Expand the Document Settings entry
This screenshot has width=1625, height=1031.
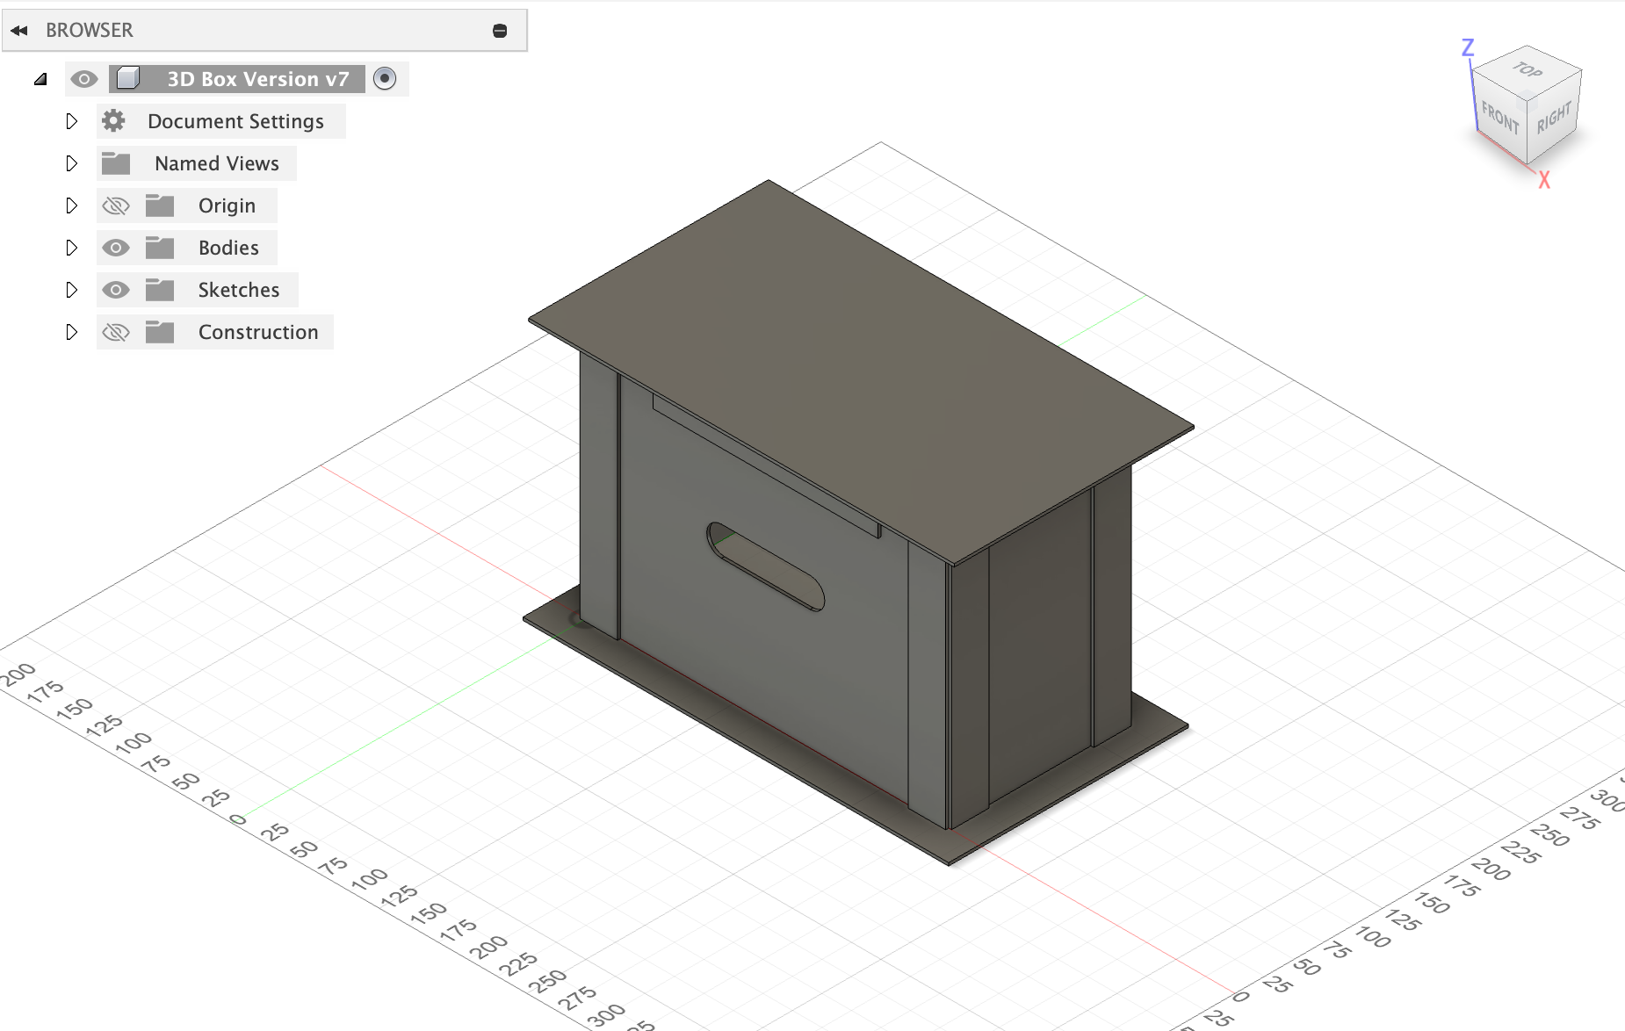(x=71, y=120)
